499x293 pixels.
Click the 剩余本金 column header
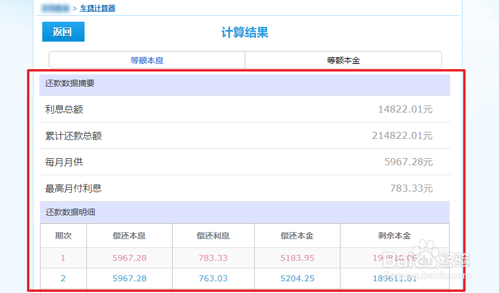click(x=395, y=236)
